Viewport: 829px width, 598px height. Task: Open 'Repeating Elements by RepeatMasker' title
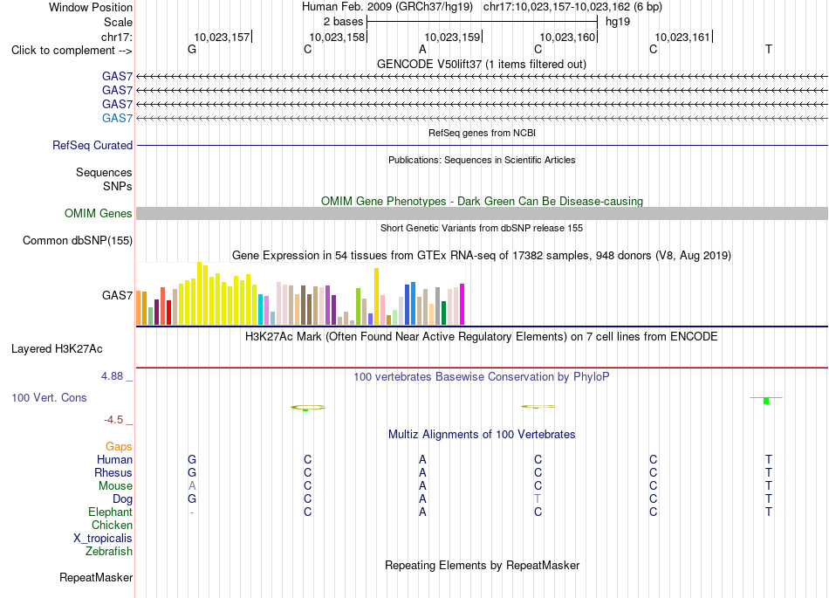pyautogui.click(x=483, y=565)
